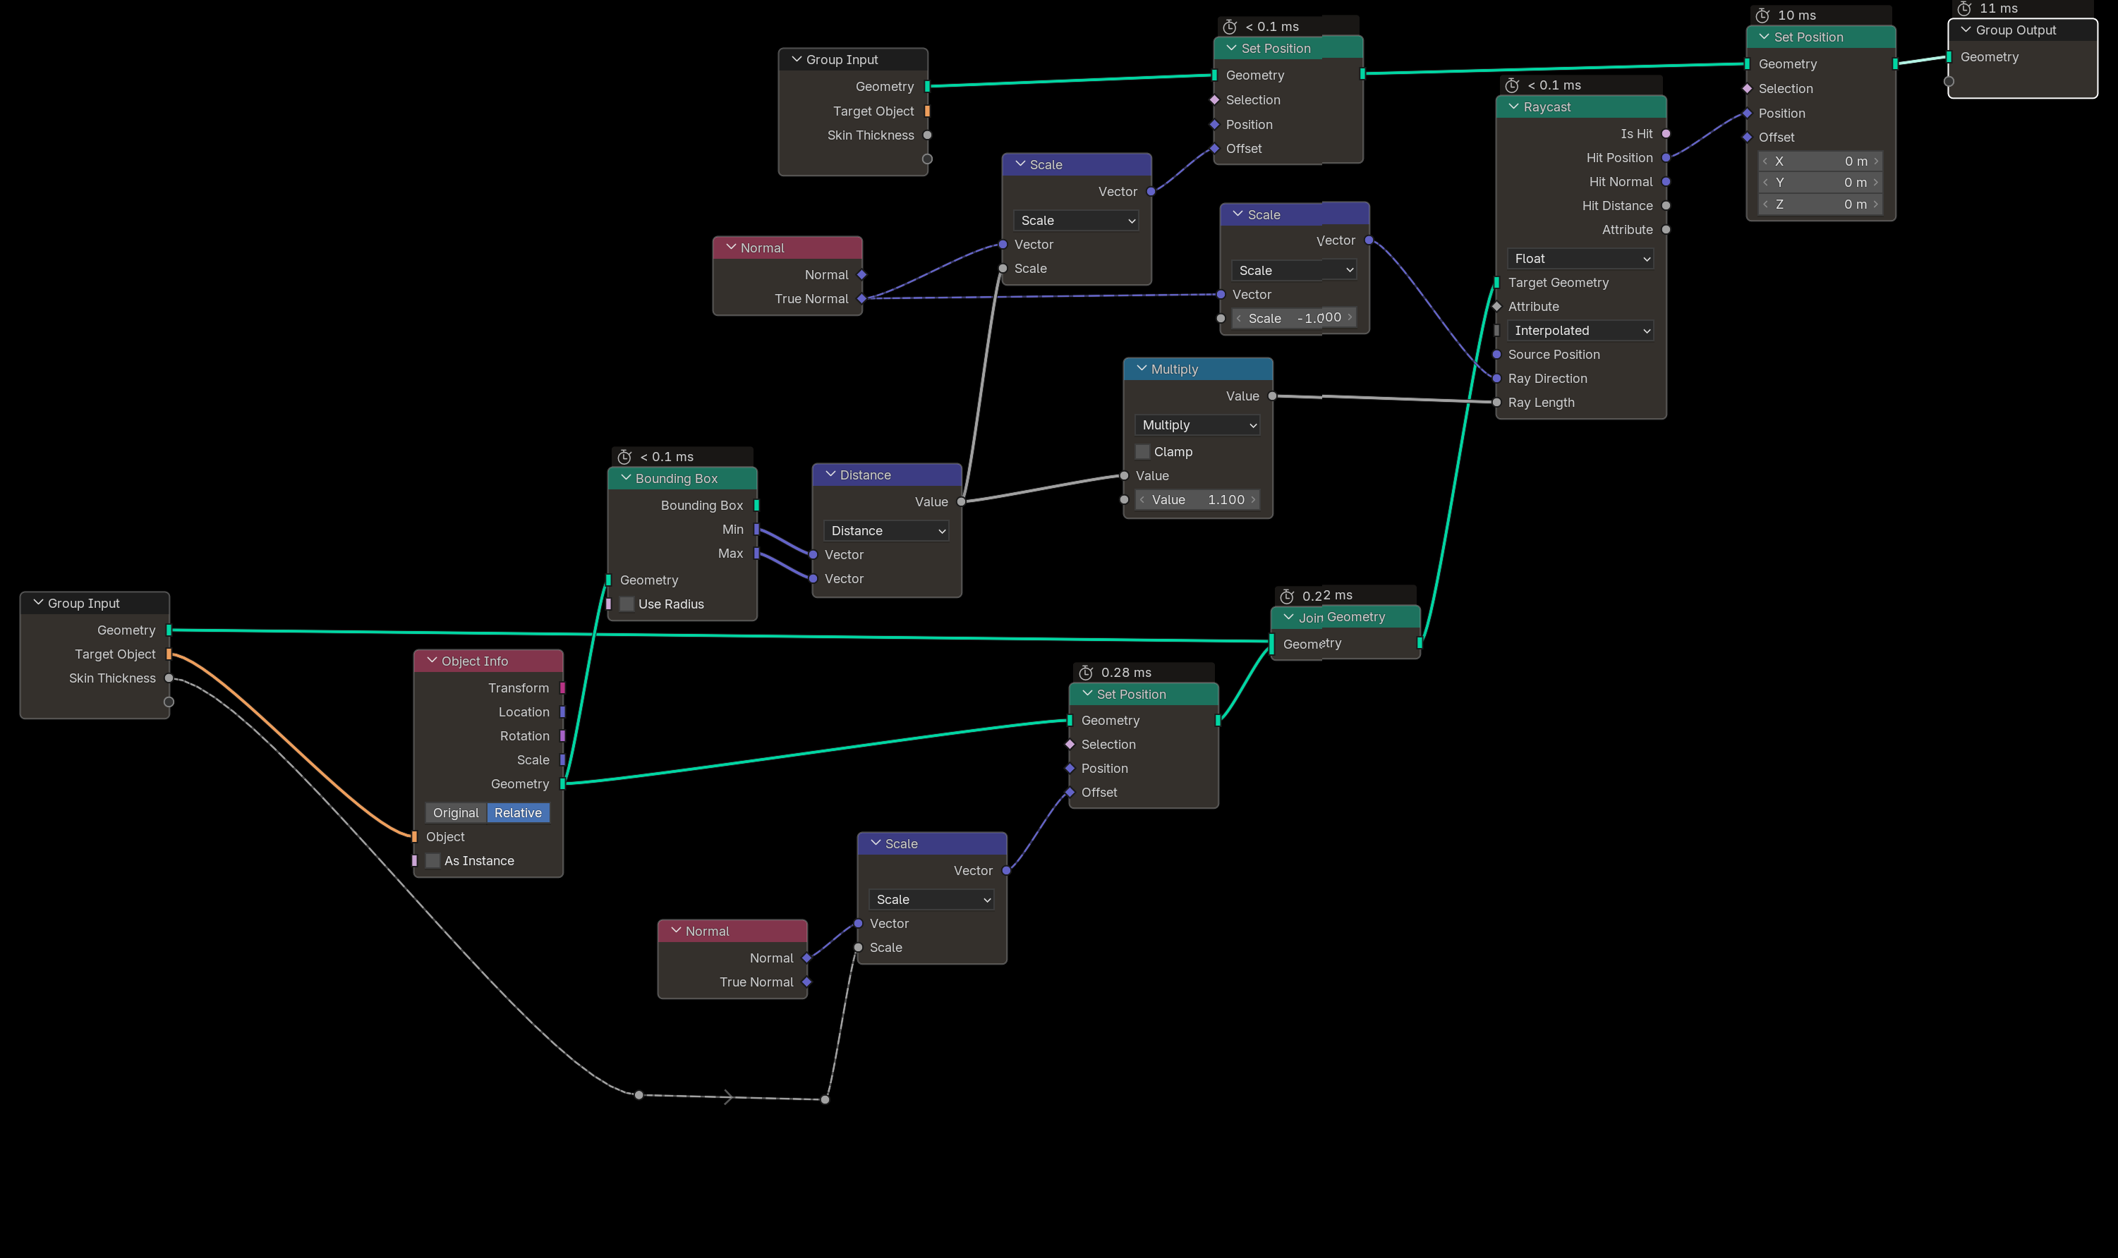Click the 'Target Geometry' label
Viewport: 2118px width, 1258px height.
(1559, 282)
